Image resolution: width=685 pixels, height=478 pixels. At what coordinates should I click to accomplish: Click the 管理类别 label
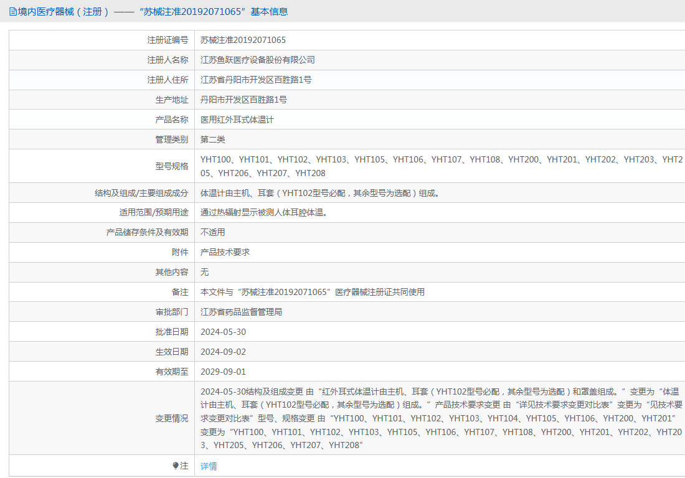coord(172,139)
